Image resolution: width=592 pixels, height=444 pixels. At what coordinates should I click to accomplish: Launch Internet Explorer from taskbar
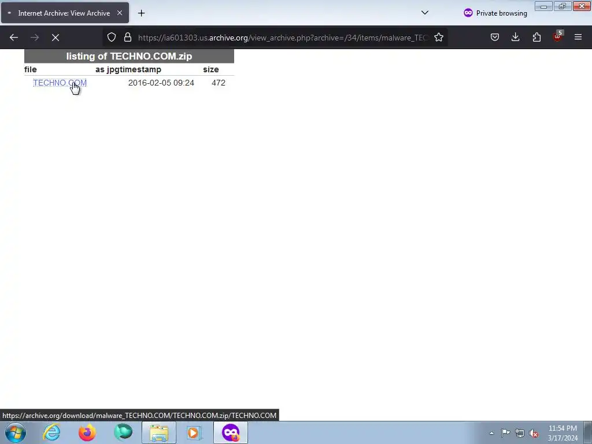(51, 432)
